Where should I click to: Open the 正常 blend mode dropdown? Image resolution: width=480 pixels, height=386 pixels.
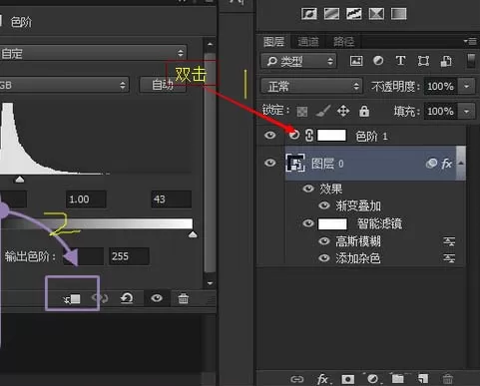pyautogui.click(x=311, y=86)
